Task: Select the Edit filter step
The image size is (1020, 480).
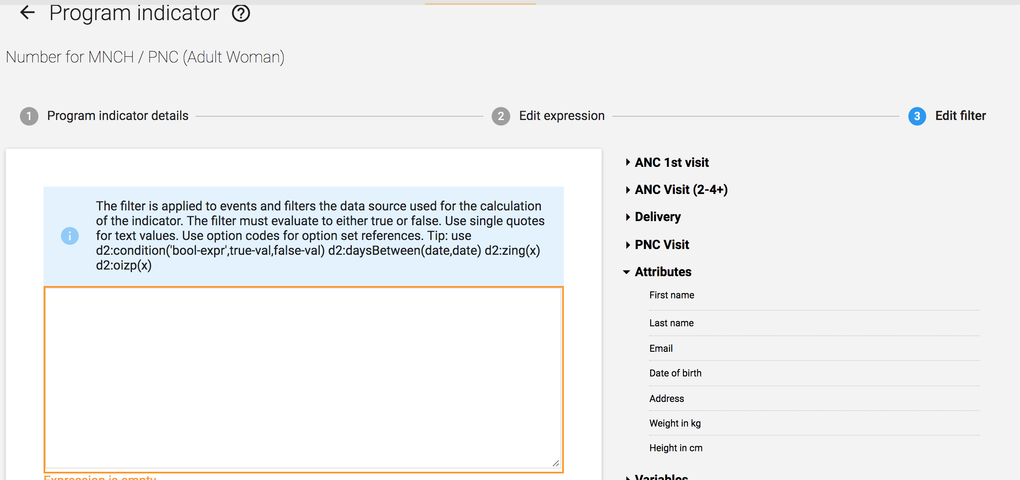Action: point(960,116)
